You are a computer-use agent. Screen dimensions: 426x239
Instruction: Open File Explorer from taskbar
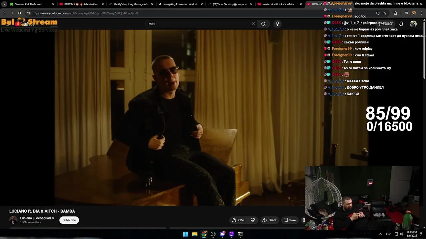click(x=195, y=234)
